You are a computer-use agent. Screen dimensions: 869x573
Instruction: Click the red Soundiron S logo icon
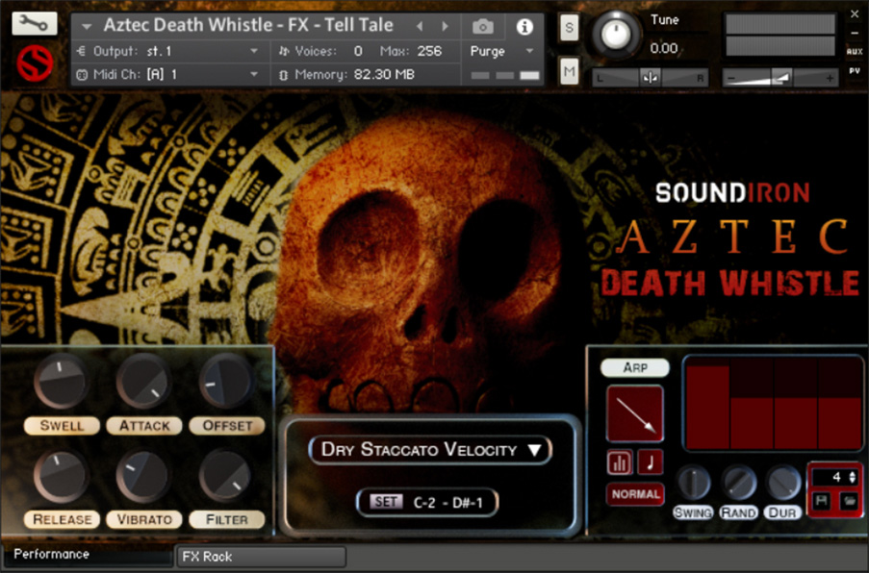tap(35, 63)
